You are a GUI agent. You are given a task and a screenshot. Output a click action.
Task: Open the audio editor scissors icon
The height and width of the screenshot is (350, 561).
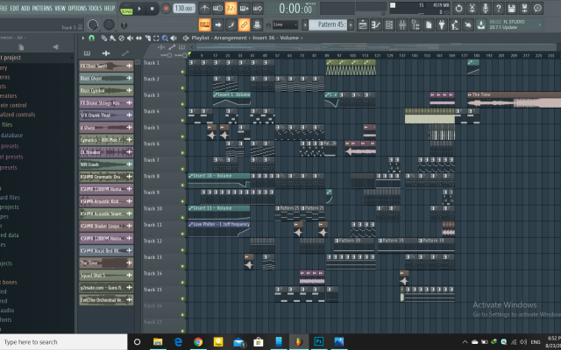pyautogui.click(x=472, y=8)
